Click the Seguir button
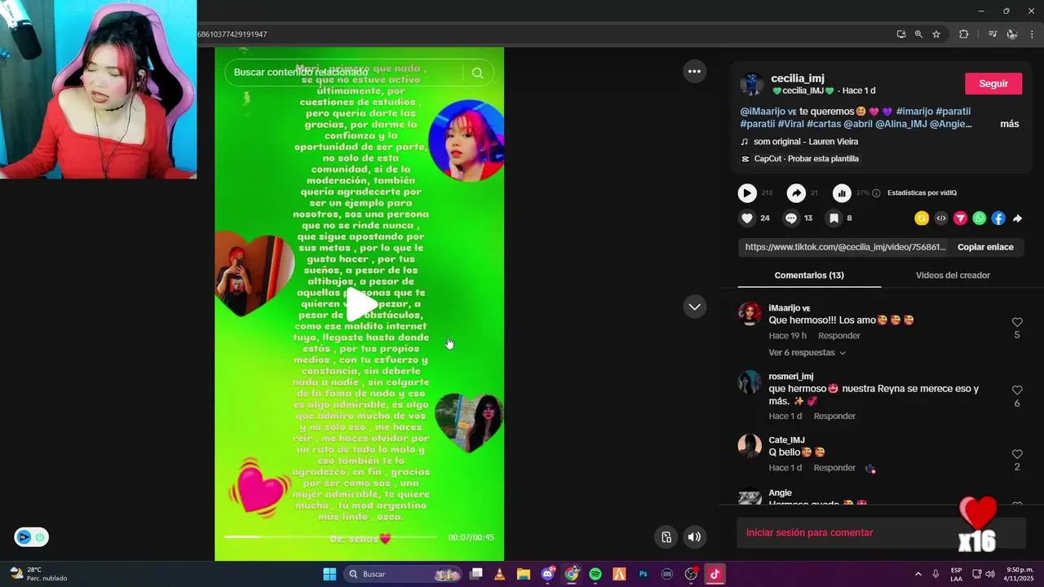This screenshot has height=587, width=1044. click(993, 84)
